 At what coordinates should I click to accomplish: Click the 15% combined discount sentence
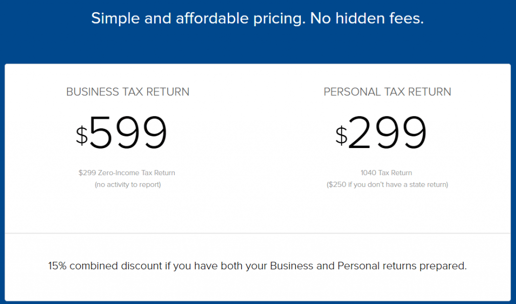(x=257, y=266)
